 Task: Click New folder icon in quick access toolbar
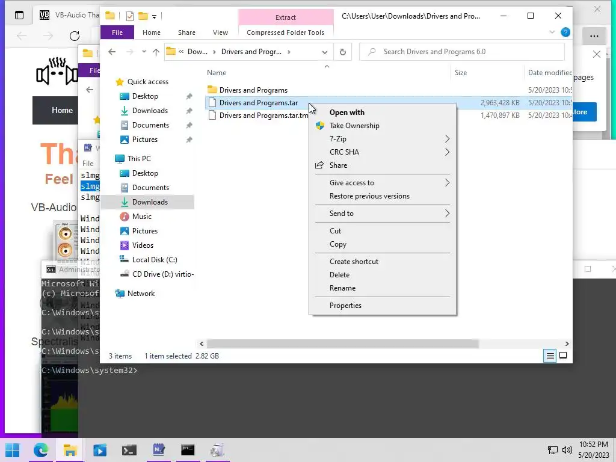(x=143, y=16)
